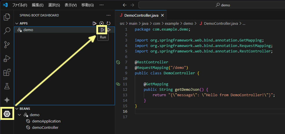
Task: Click the example breadcrumb
Action: [x=172, y=24]
